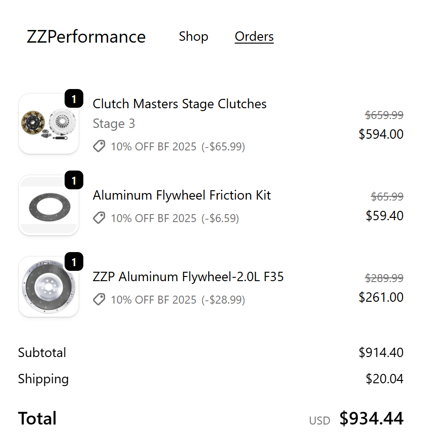The width and height of the screenshot is (434, 447).
Task: Select the Aluminum Flywheel Friction Kit title
Action: pos(182,195)
